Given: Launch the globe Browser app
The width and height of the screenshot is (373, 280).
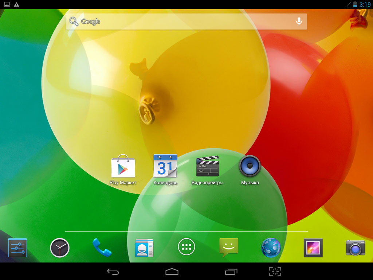Looking at the screenshot, I should coord(271,248).
